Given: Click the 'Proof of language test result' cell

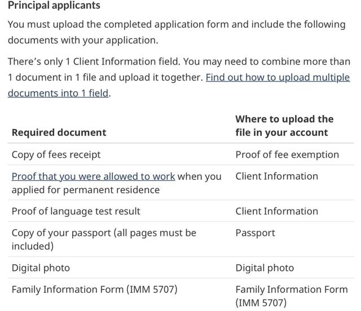Looking at the screenshot, I should tap(76, 211).
